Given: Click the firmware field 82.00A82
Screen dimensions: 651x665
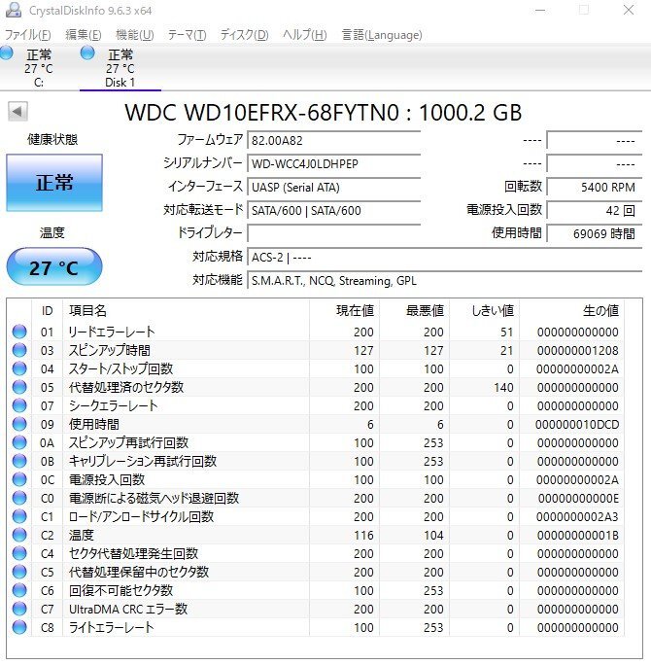Looking at the screenshot, I should pyautogui.click(x=334, y=140).
